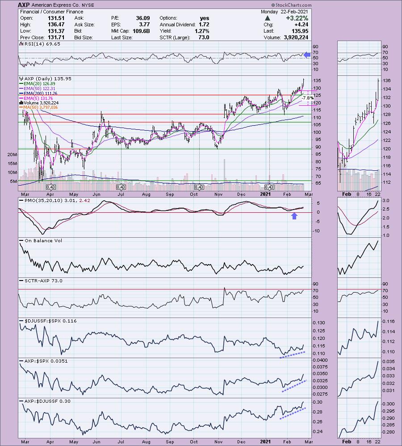Click the Options value yes
The image size is (402, 446).
205,18
